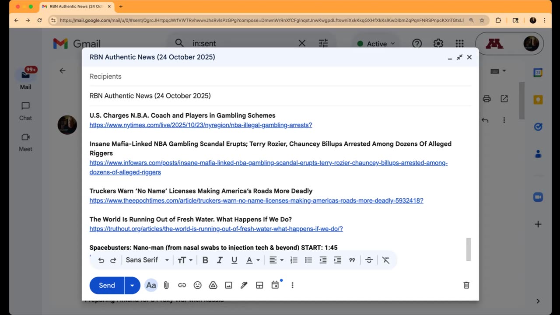This screenshot has height=315, width=560.
Task: Insert a bulleted list
Action: pyautogui.click(x=308, y=260)
